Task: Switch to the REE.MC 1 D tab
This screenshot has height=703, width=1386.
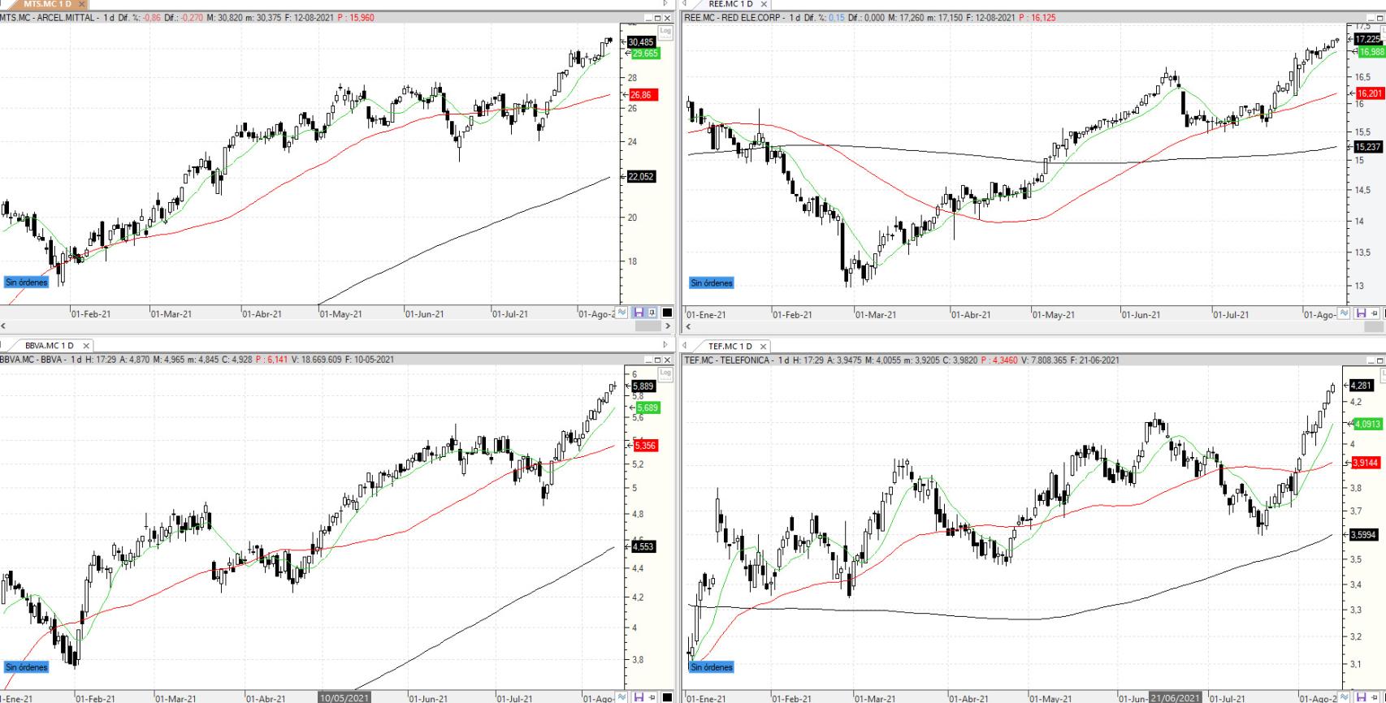Action: (730, 4)
